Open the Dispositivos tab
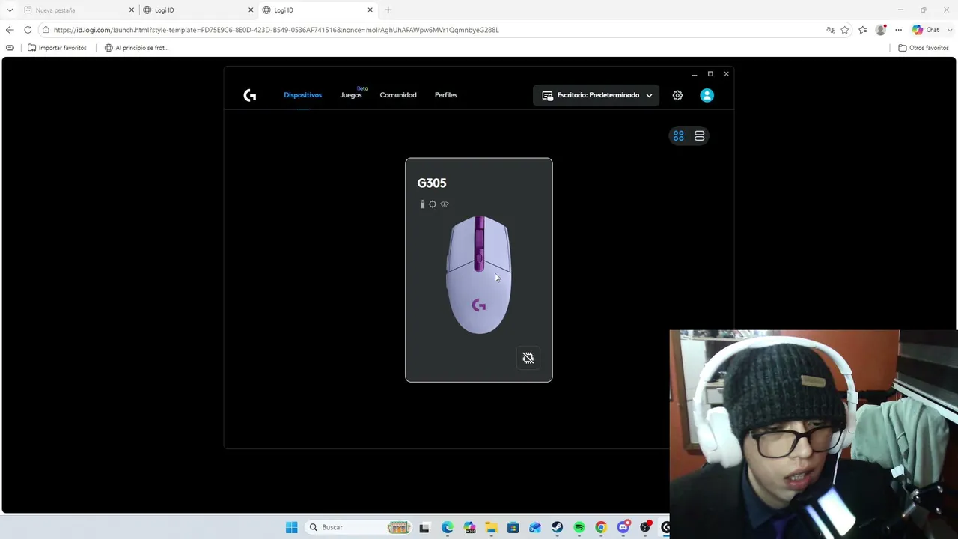The image size is (958, 539). [x=302, y=95]
